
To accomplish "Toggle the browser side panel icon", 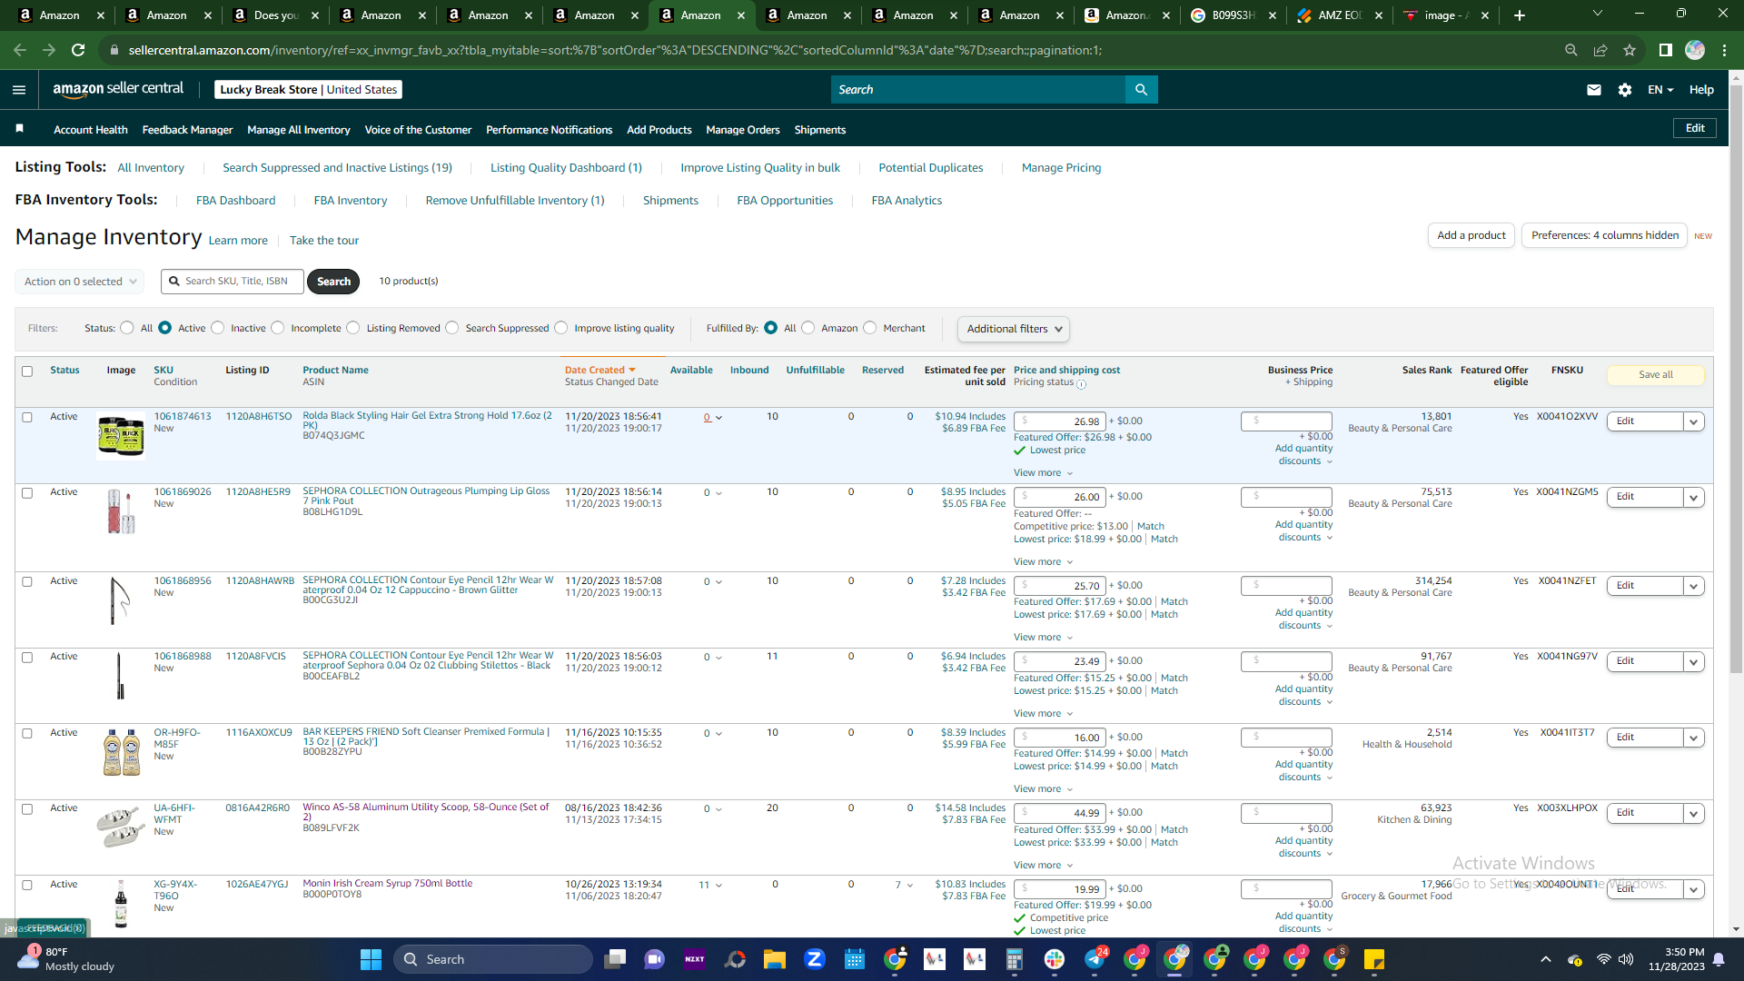I will tap(1666, 50).
